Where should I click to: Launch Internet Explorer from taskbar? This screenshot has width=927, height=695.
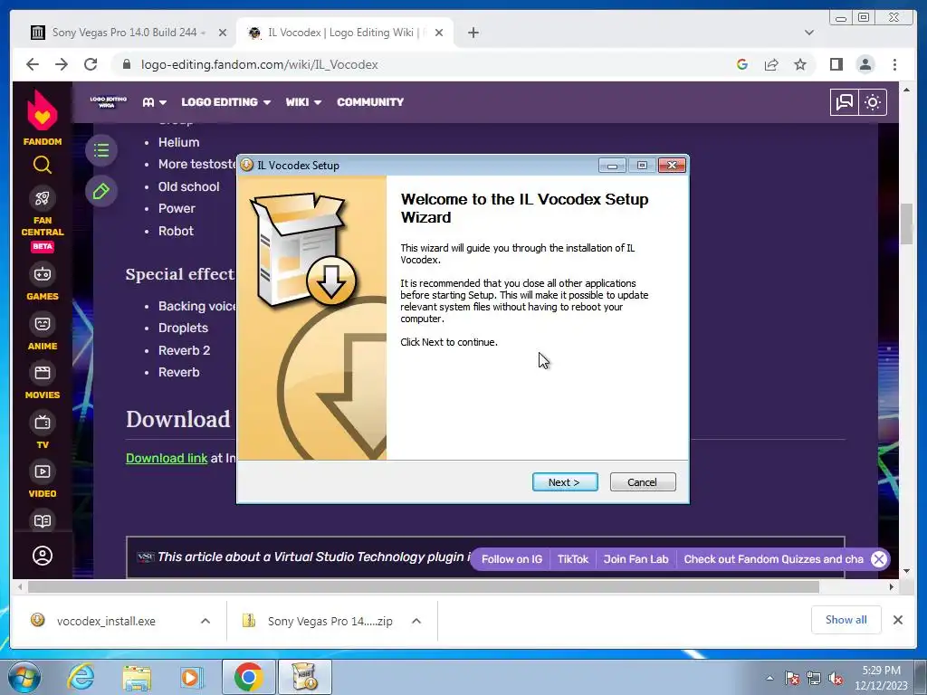[81, 677]
